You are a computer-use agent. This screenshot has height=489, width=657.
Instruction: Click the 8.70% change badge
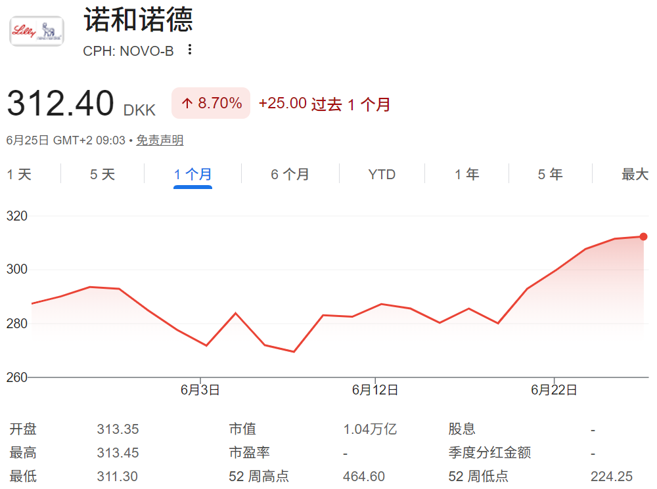coord(211,103)
